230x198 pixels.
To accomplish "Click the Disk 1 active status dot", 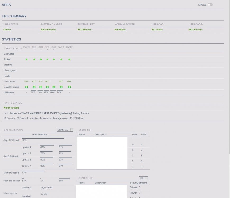I will 34,59.
